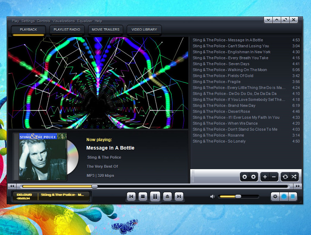Image resolution: width=311 pixels, height=235 pixels.
Task: Fast forward using the double-right arrow button
Action: [x=298, y=186]
